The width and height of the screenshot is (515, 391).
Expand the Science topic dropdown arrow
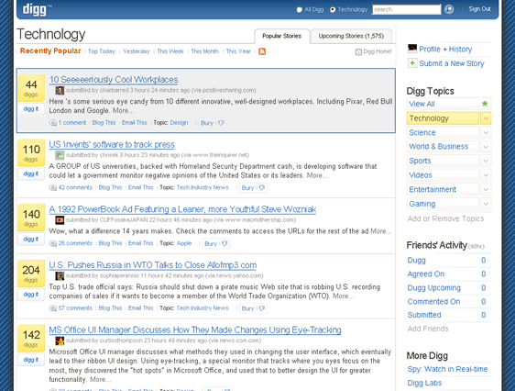(486, 132)
